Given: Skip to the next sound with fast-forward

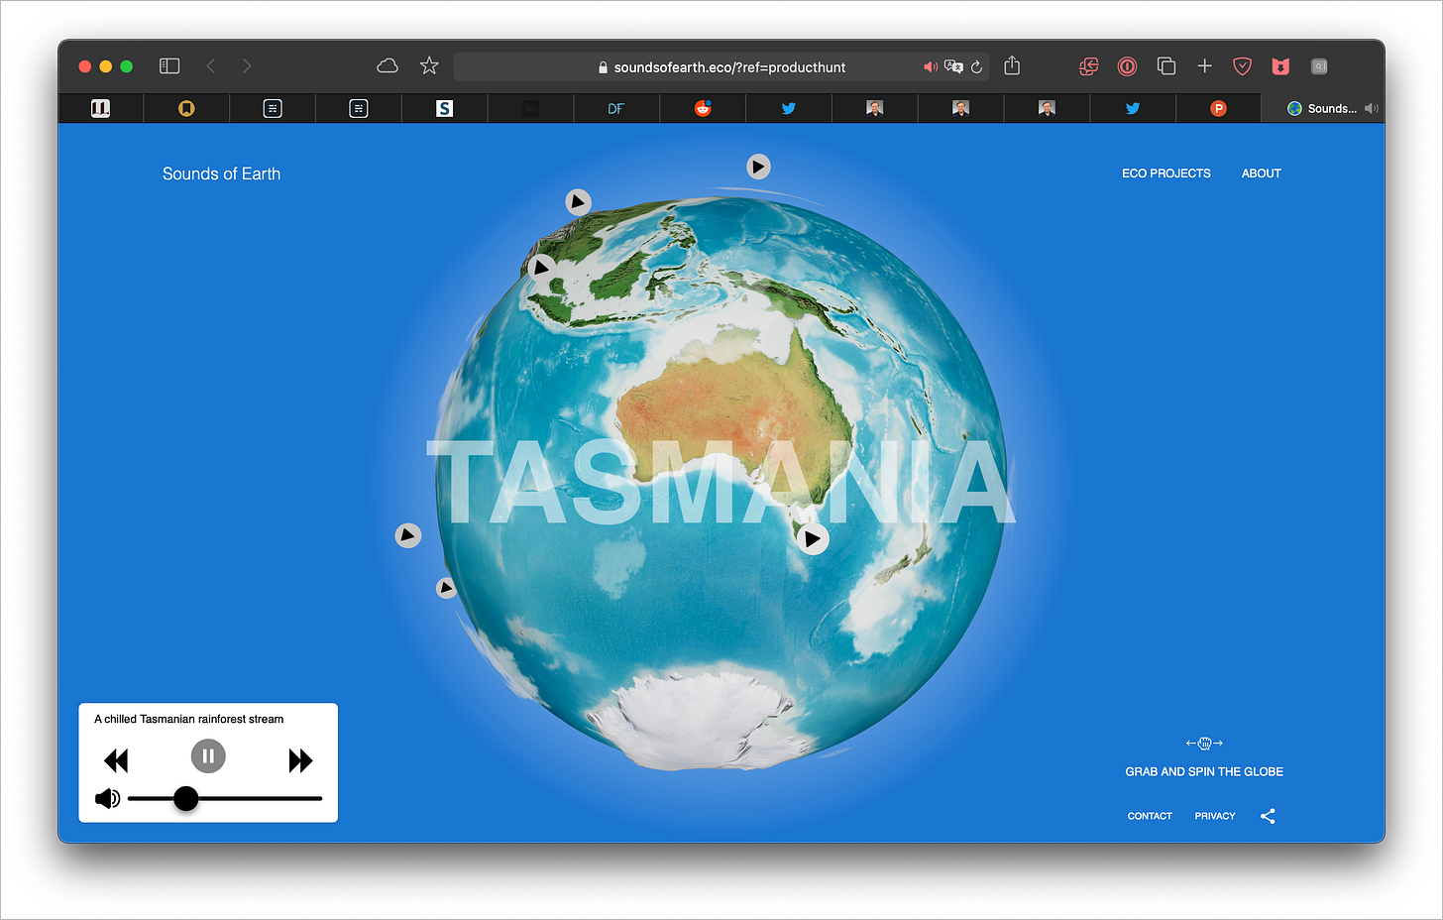Looking at the screenshot, I should point(300,760).
